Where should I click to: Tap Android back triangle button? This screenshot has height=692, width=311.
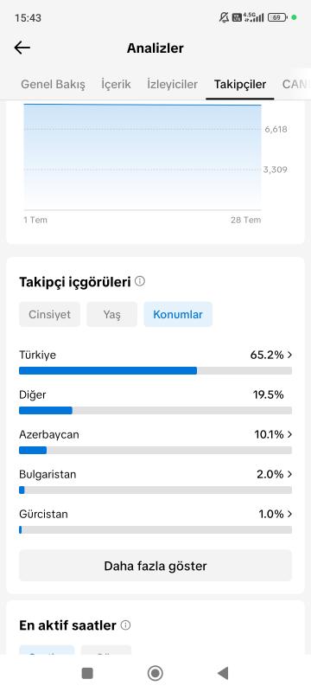(x=223, y=673)
